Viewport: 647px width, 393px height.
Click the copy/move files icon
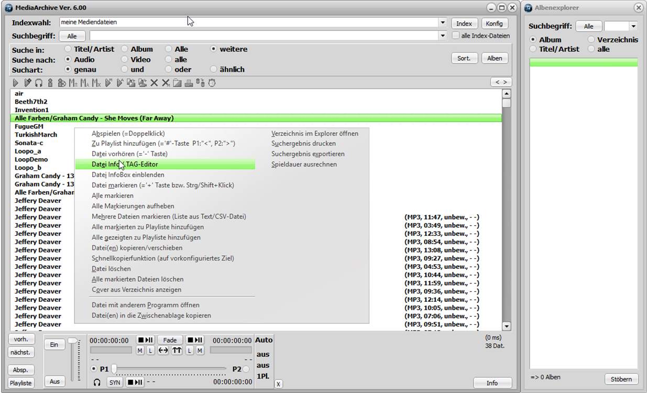click(x=131, y=83)
